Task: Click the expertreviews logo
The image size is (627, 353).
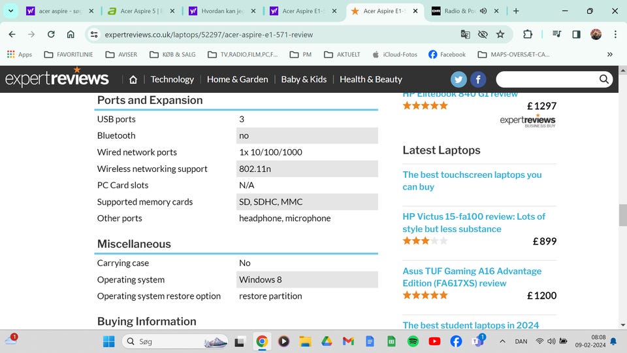Action: point(57,78)
